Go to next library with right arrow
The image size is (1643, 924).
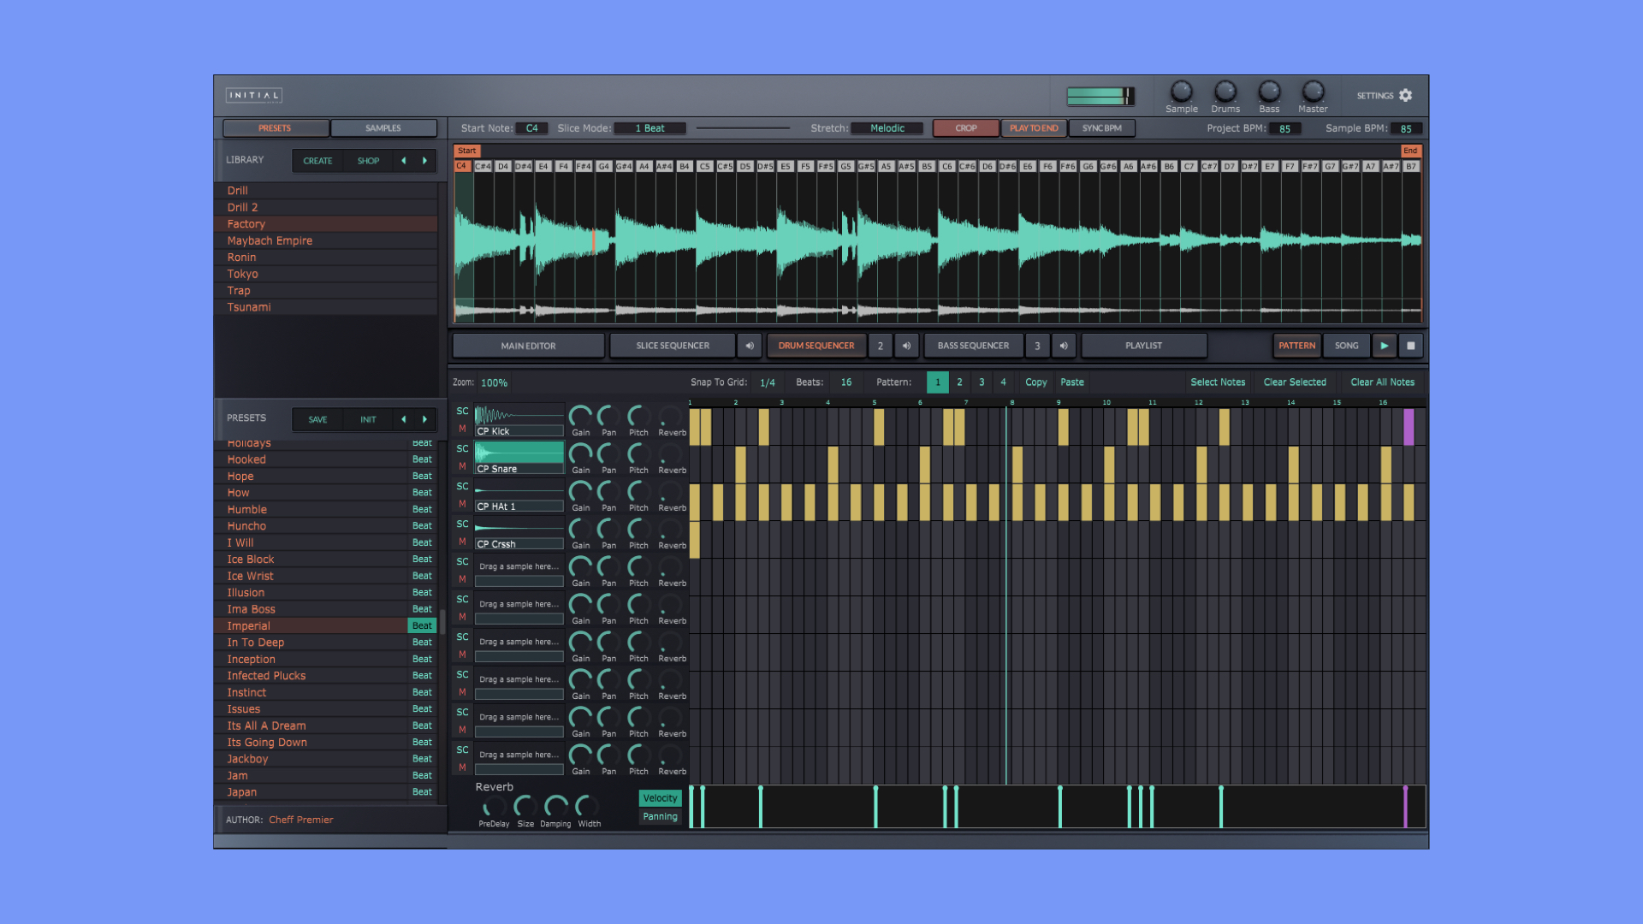(424, 161)
